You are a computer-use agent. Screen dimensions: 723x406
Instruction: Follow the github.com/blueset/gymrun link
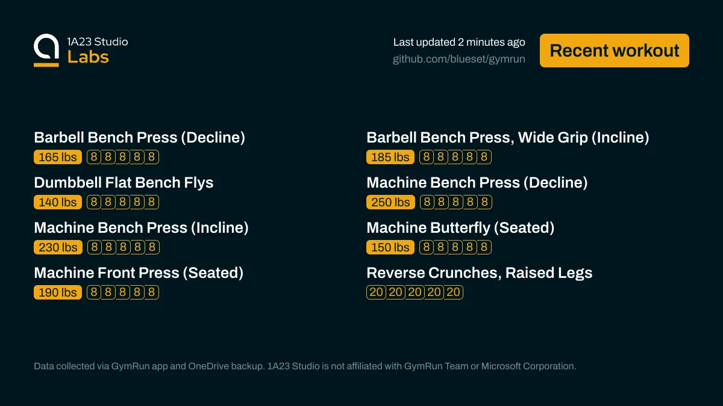click(x=459, y=59)
